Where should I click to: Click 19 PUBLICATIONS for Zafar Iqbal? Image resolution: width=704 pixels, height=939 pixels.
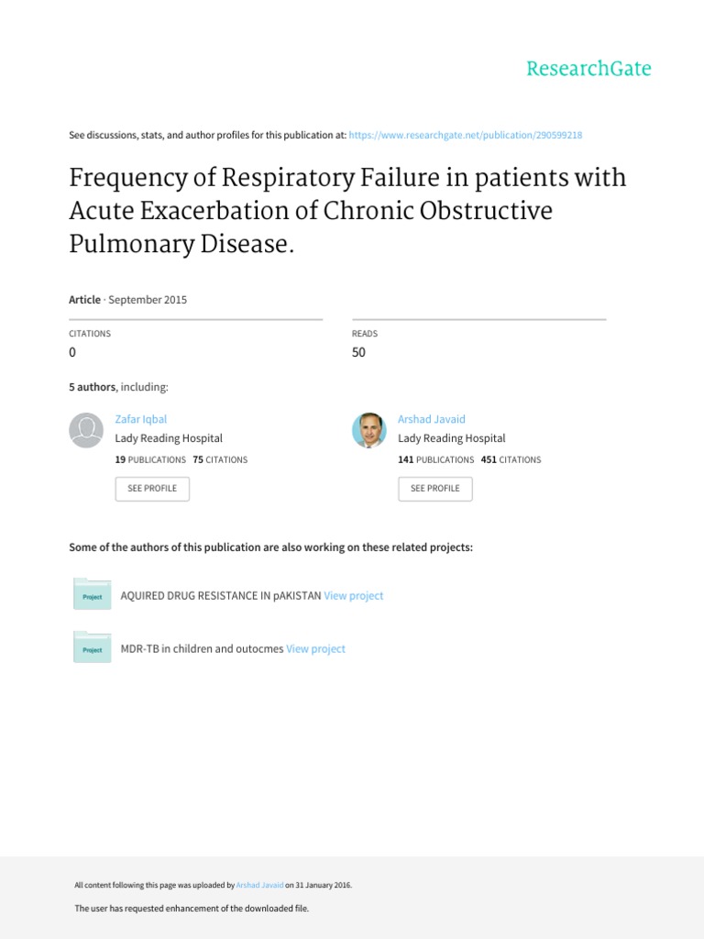(150, 460)
